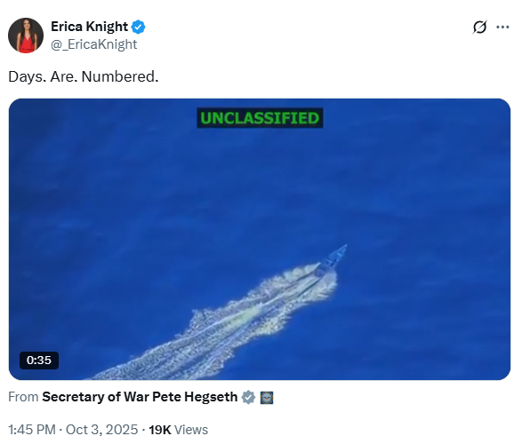The image size is (522, 444).
Task: Open Secretary of War Pete Hegseth's profile
Action: click(x=140, y=397)
